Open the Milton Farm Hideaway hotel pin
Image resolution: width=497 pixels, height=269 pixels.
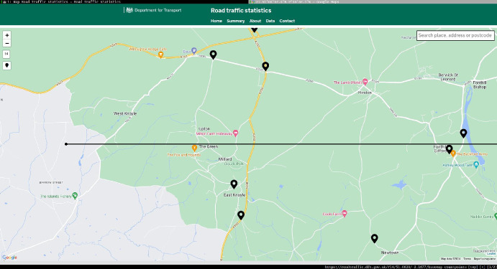235,133
